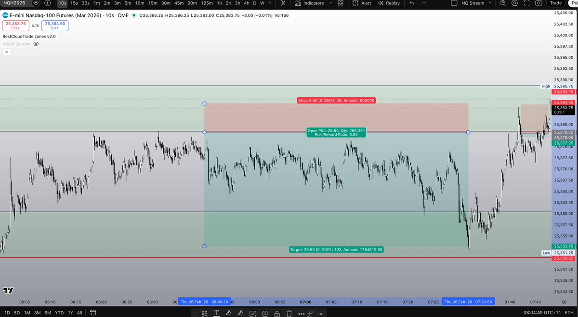Open the Indicators dialog
Image resolution: width=578 pixels, height=317 pixels.
(x=309, y=3)
